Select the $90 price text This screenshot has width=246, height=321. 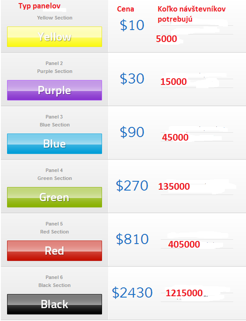132,132
